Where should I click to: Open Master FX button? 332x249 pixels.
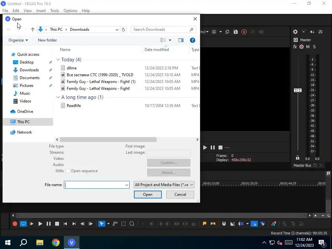tap(295, 47)
